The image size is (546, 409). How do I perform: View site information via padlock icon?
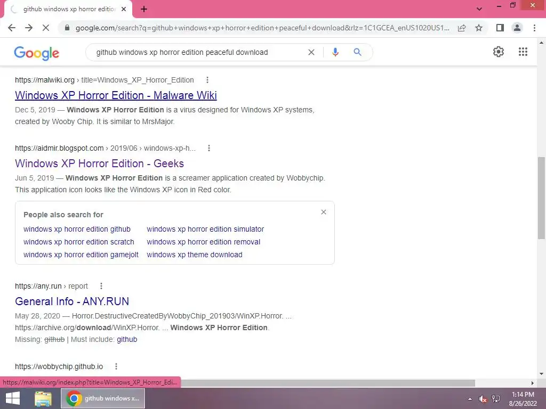[67, 28]
